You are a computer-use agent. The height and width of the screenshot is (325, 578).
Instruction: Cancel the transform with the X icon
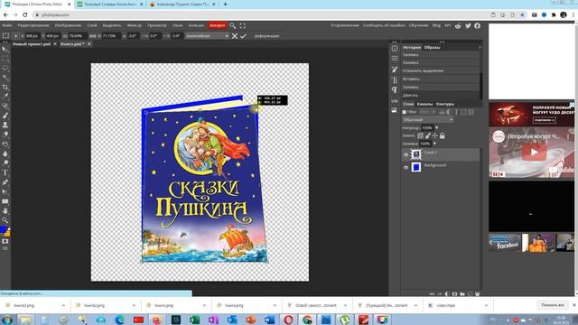click(235, 36)
